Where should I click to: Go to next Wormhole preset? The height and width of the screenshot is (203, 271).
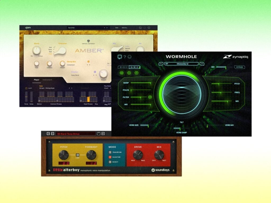click(202, 64)
